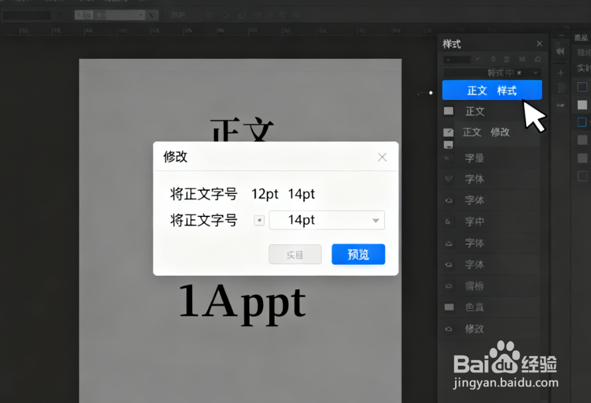The image size is (591, 403).
Task: Select the 精品 tab on far right
Action: pos(580,38)
